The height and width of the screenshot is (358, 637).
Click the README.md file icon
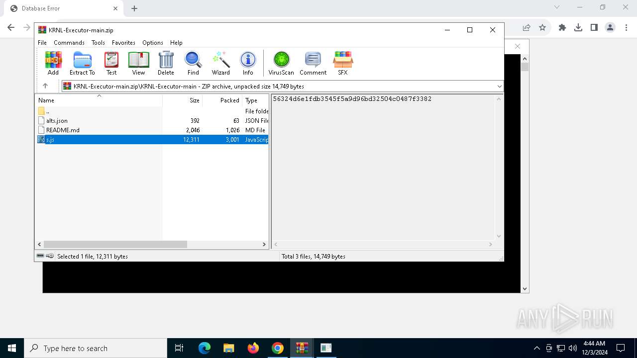point(41,130)
